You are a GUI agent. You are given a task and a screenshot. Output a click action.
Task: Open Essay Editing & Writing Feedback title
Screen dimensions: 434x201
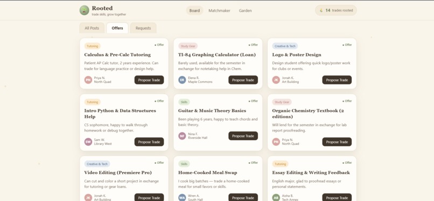pos(311,172)
